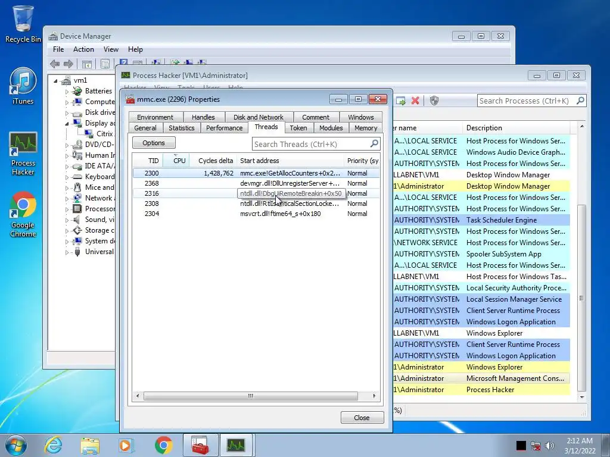Viewport: 610px width, 457px height.
Task: Click the volume speaker tray icon
Action: 549,445
